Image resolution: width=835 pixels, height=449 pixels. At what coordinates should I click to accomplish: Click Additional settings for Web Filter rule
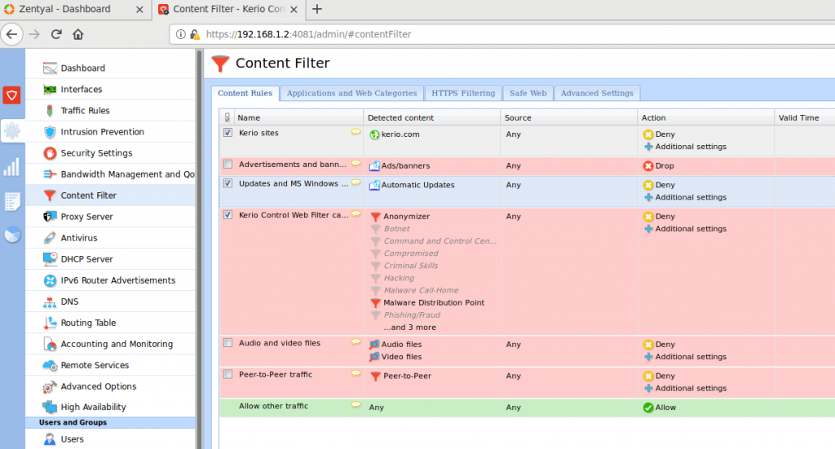[x=691, y=229]
